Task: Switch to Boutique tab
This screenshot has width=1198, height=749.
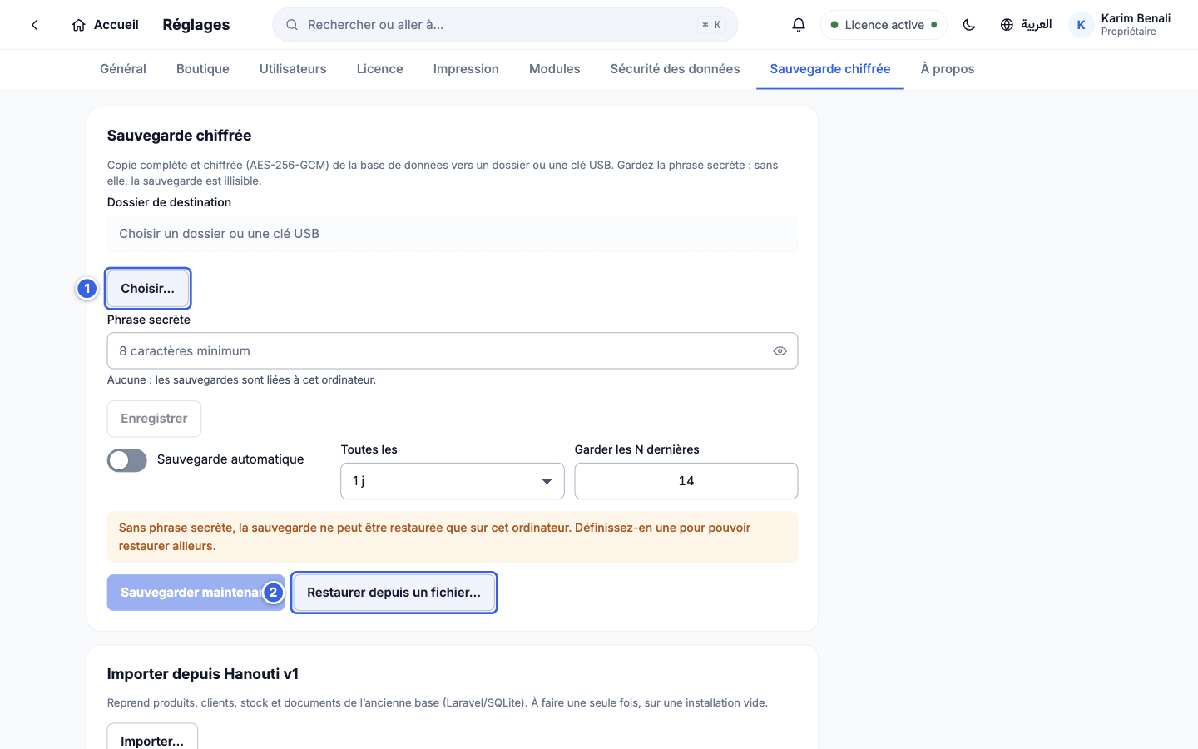Action: [x=203, y=69]
